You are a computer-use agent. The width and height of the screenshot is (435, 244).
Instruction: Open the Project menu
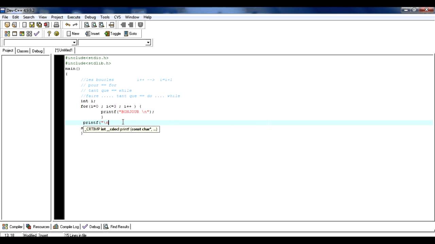(x=57, y=17)
